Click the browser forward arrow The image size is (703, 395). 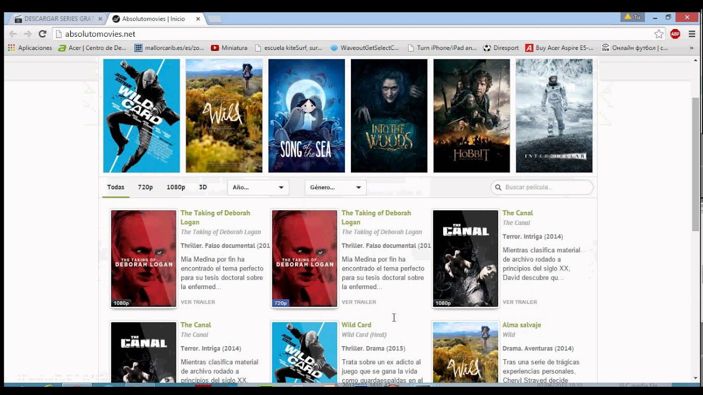(27, 34)
